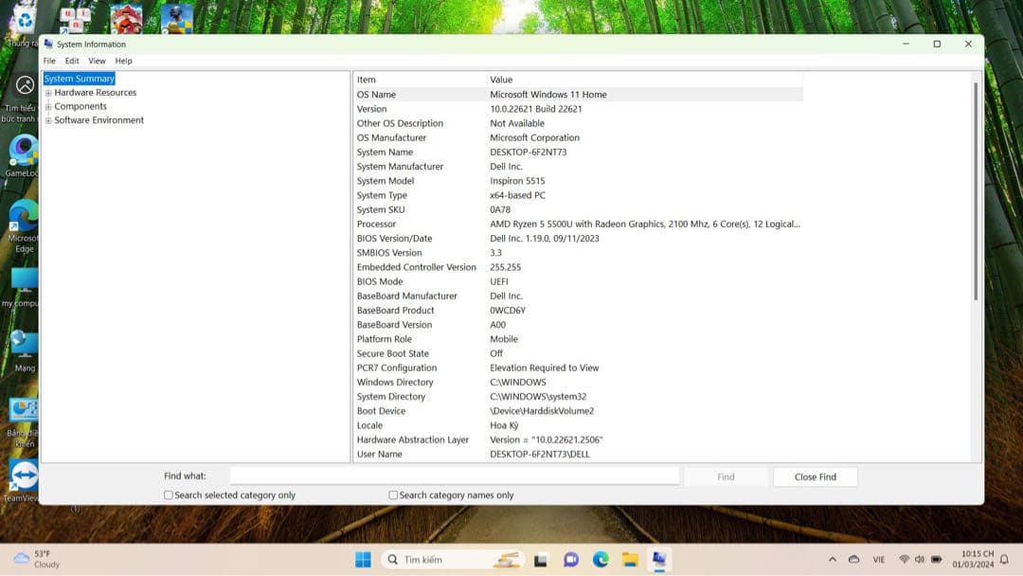Open the volume control in system tray
The width and height of the screenshot is (1023, 576).
click(919, 559)
